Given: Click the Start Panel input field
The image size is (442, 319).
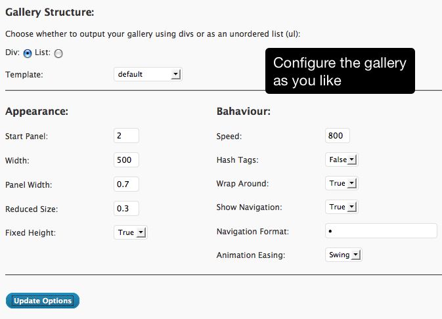Looking at the screenshot, I should click(x=126, y=136).
